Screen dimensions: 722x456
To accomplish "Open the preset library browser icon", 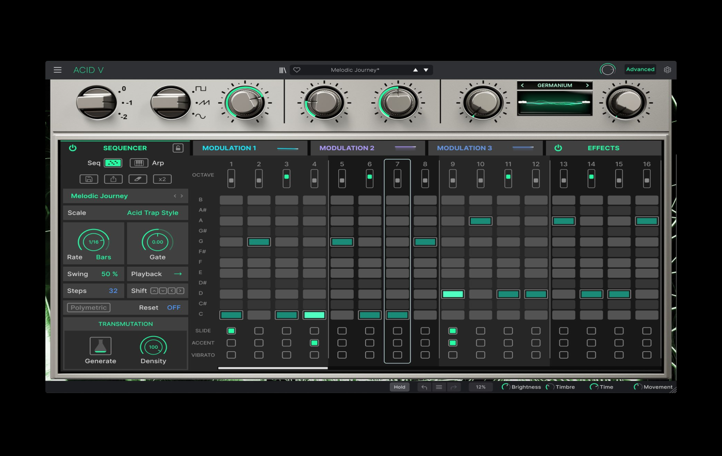I will 283,70.
